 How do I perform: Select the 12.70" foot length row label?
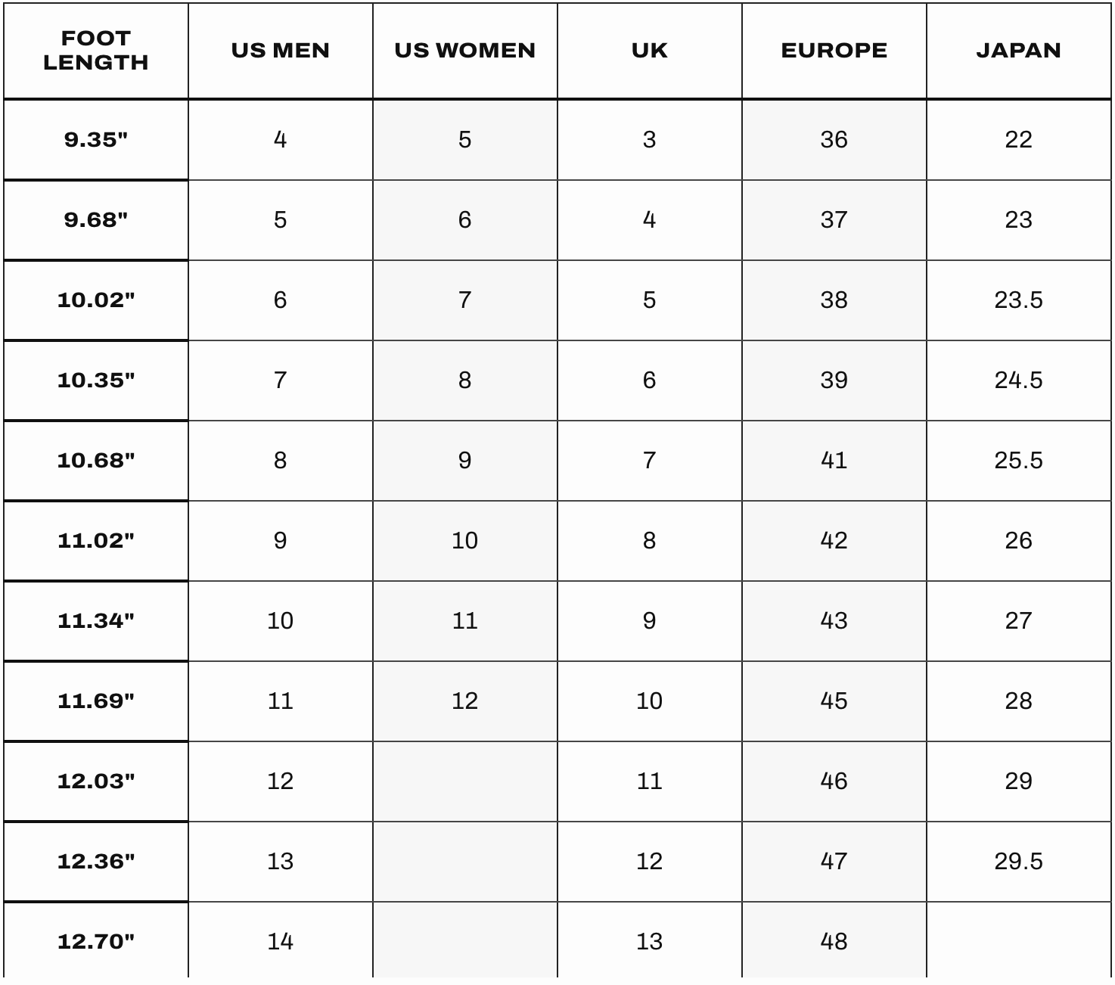pyautogui.click(x=96, y=942)
